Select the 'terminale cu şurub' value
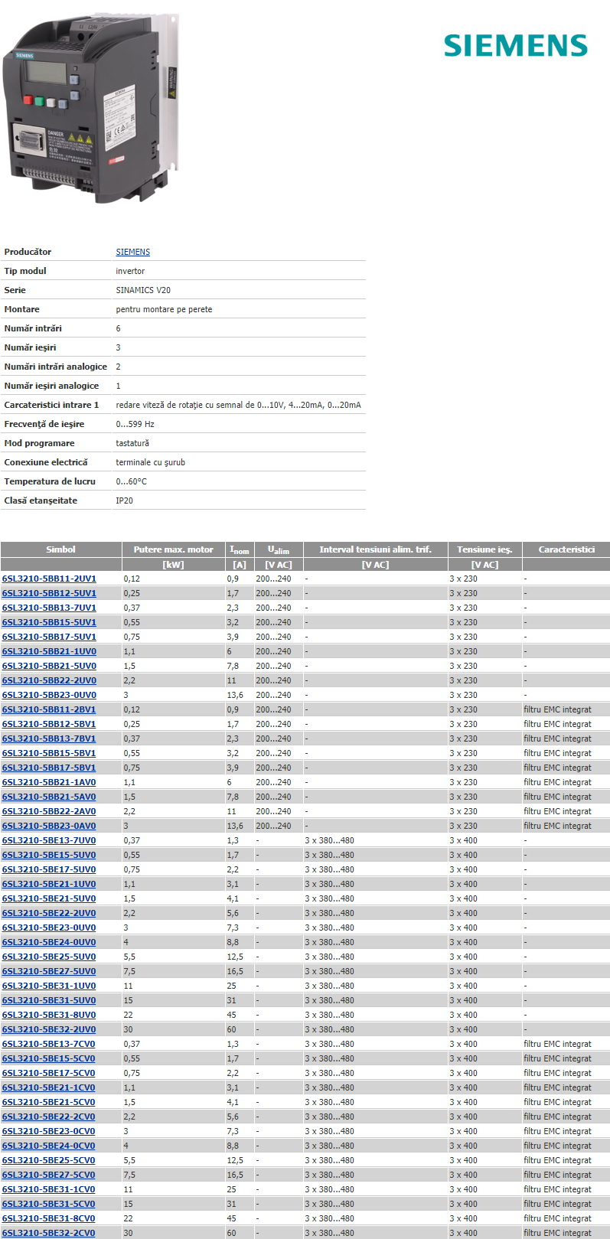This screenshot has height=1239, width=610. click(x=150, y=462)
